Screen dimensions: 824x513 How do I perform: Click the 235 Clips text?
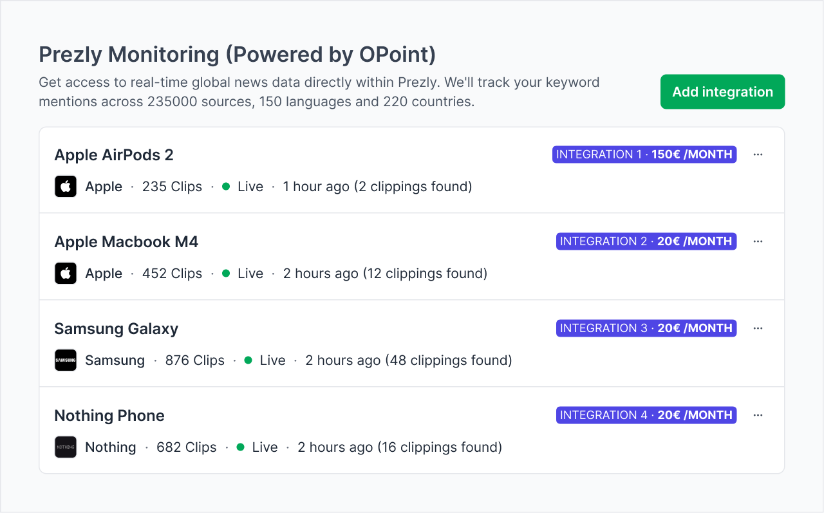(173, 187)
